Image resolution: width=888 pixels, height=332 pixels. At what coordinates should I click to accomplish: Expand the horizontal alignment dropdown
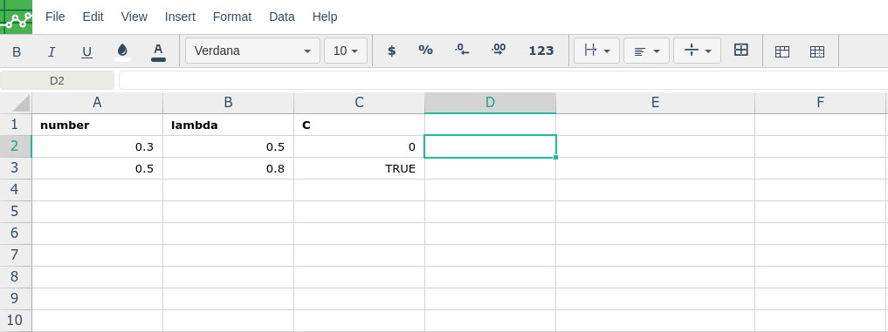click(x=647, y=51)
